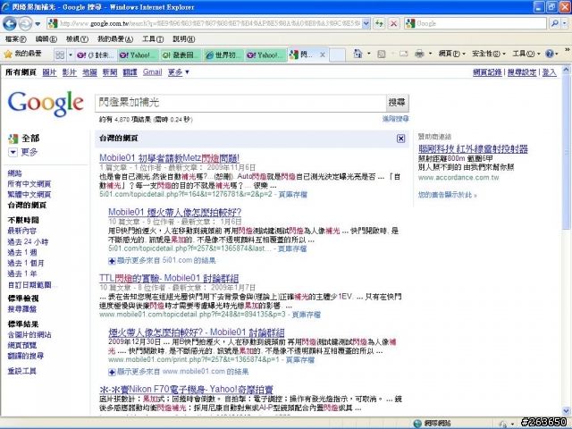
Task: Expand the 更多 dropdown in Google nav
Action: tap(179, 72)
